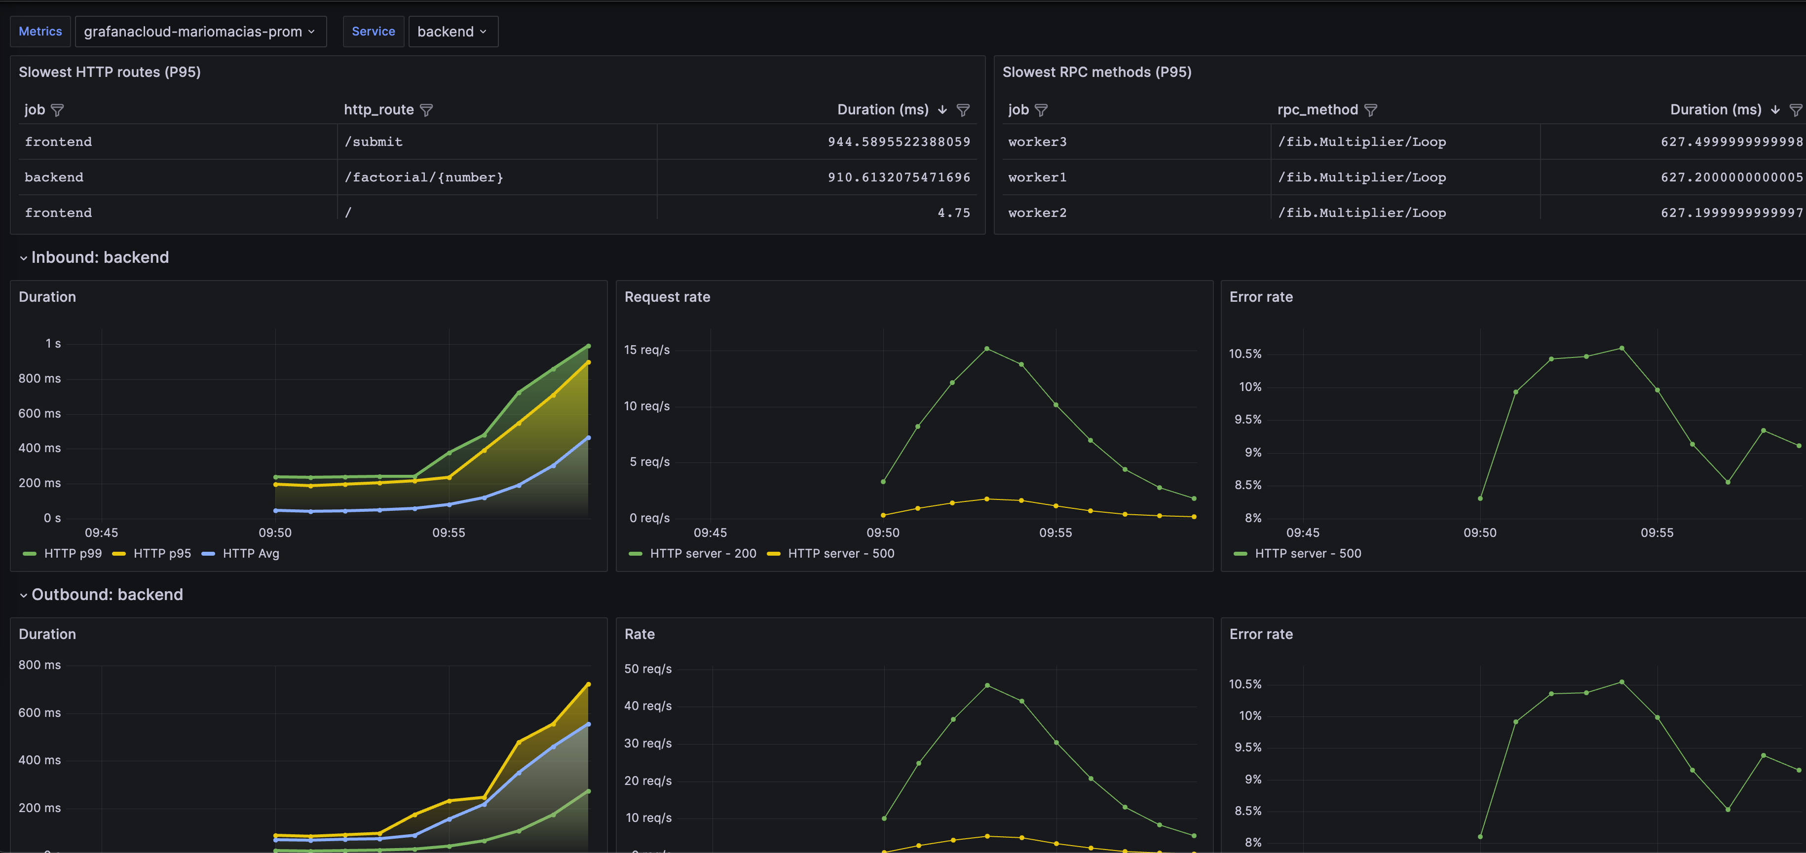Click filter icon for HTTP routes Duration column

point(963,110)
